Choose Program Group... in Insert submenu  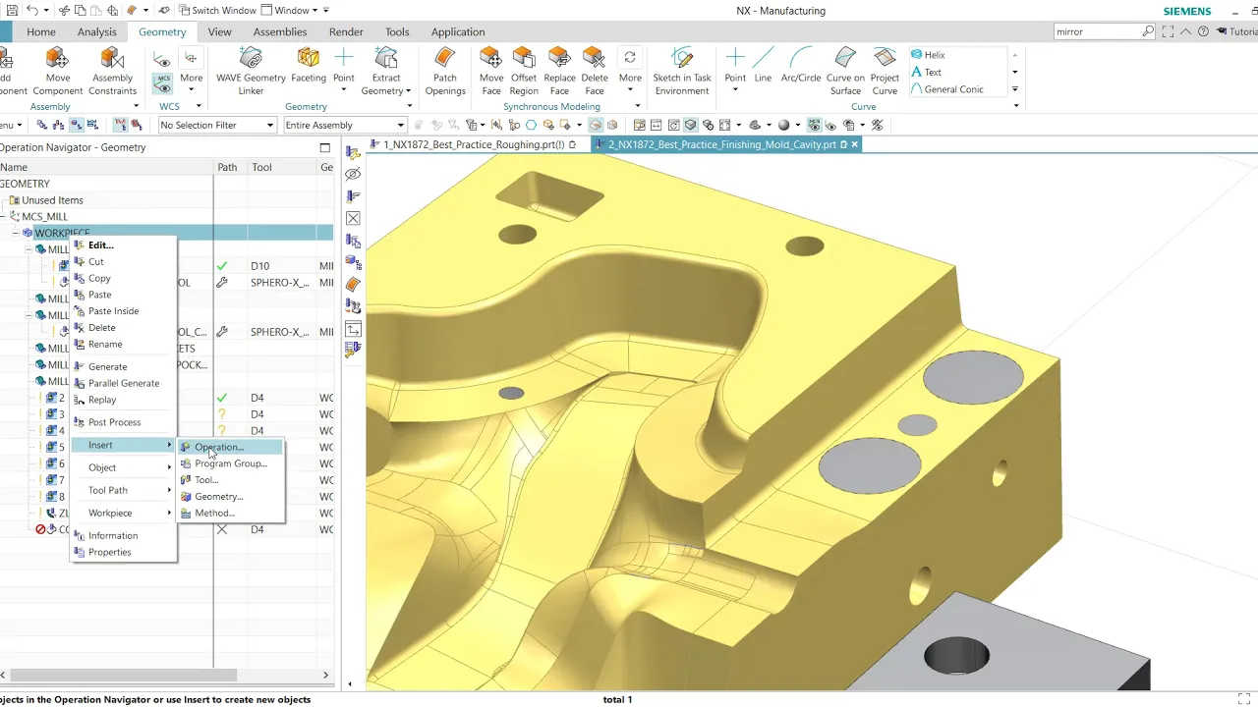point(230,463)
